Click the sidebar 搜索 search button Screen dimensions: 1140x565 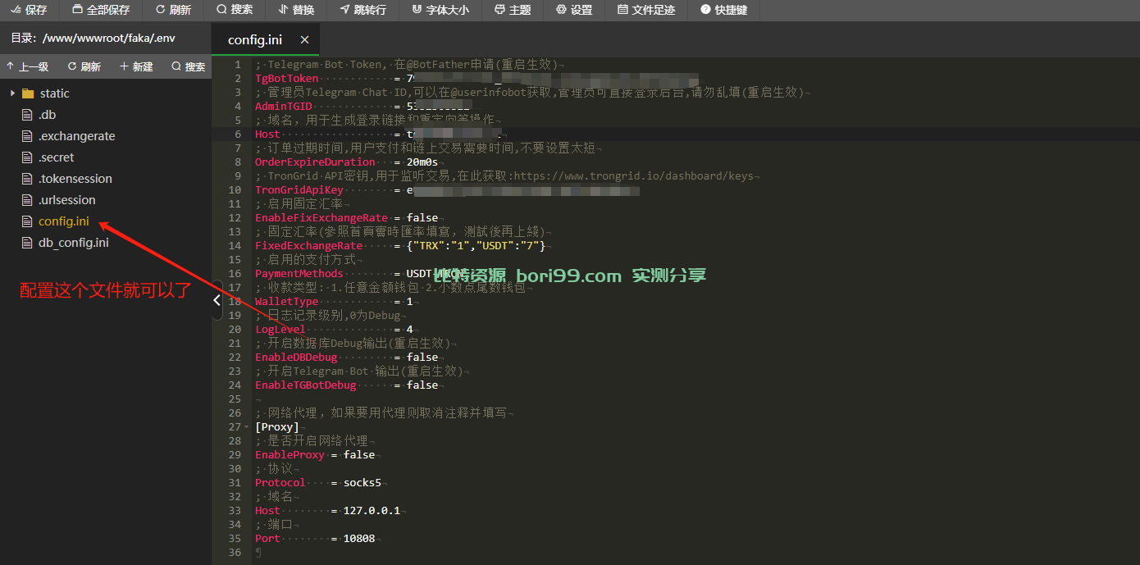tap(189, 66)
